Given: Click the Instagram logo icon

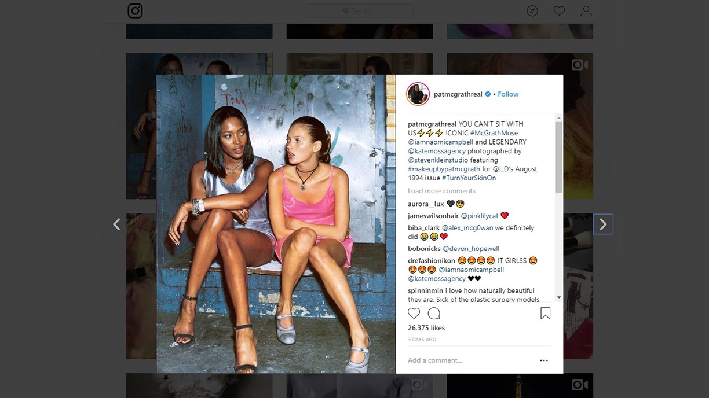Looking at the screenshot, I should (x=135, y=11).
